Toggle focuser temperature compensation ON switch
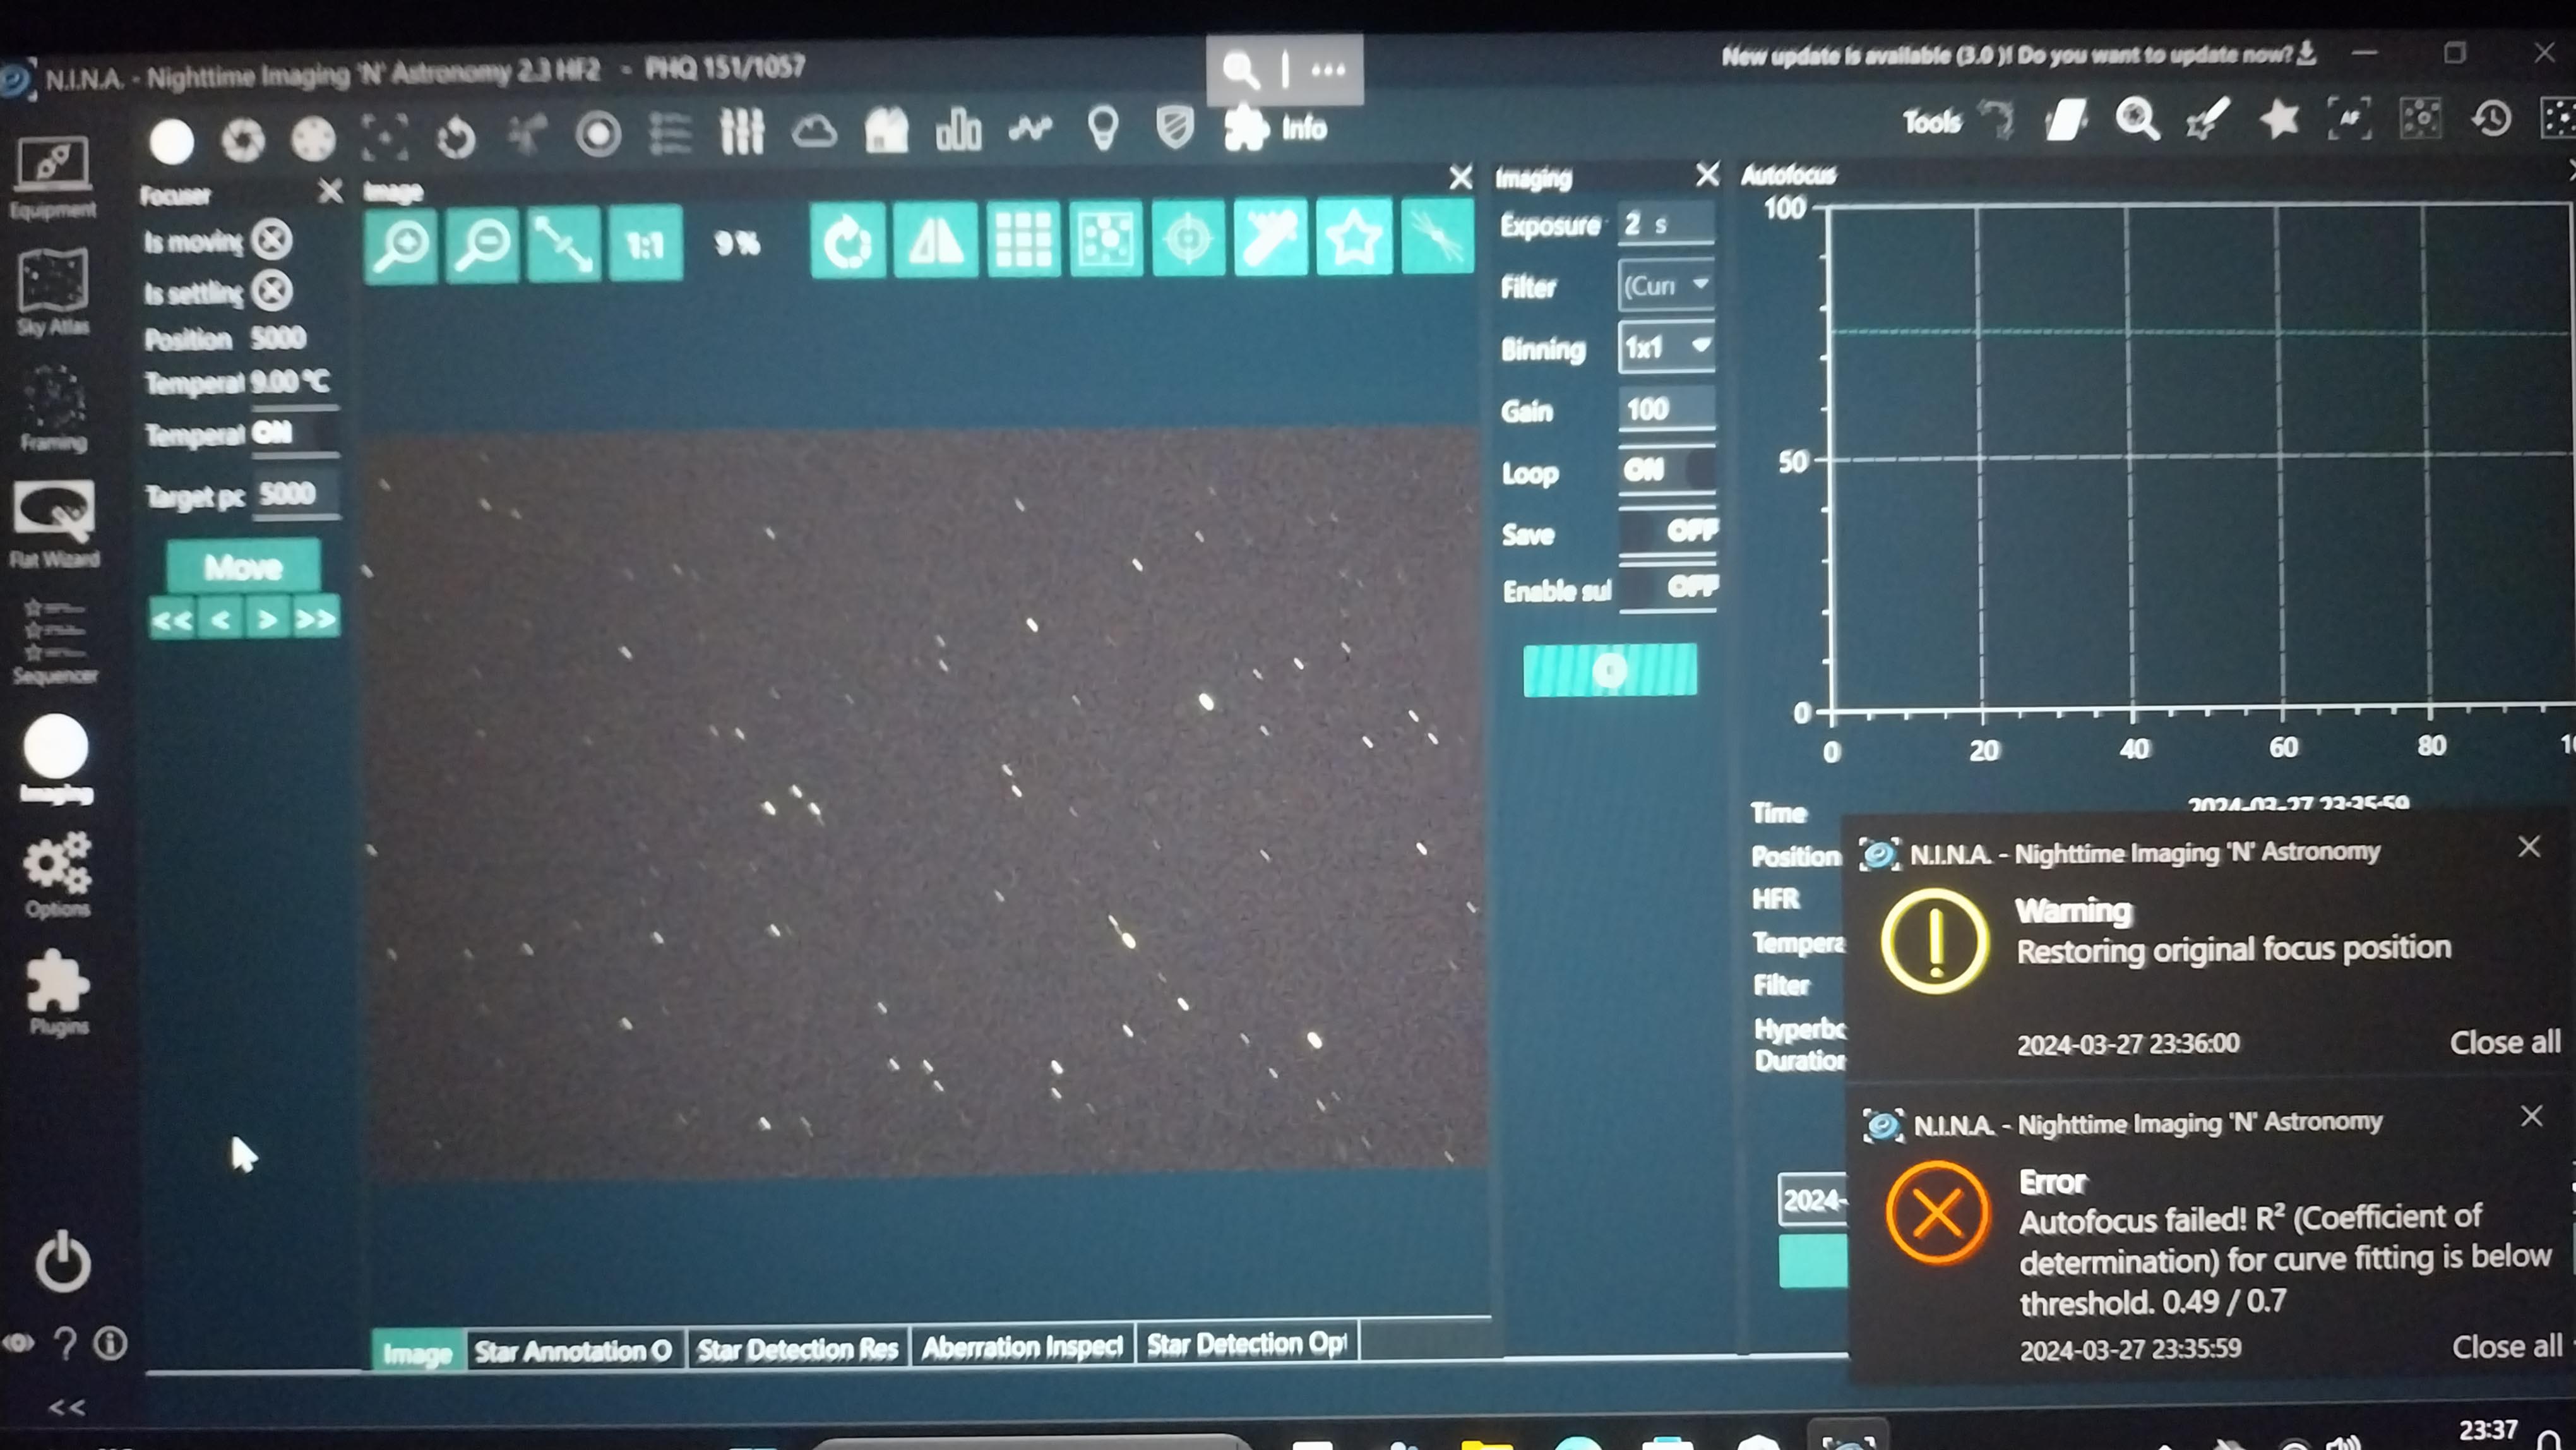 pyautogui.click(x=295, y=433)
